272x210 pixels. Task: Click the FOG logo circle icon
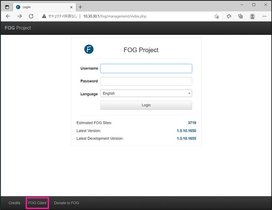pyautogui.click(x=89, y=49)
